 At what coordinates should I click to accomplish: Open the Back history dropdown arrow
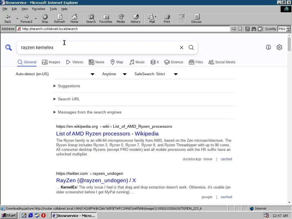pyautogui.click(x=17, y=19)
